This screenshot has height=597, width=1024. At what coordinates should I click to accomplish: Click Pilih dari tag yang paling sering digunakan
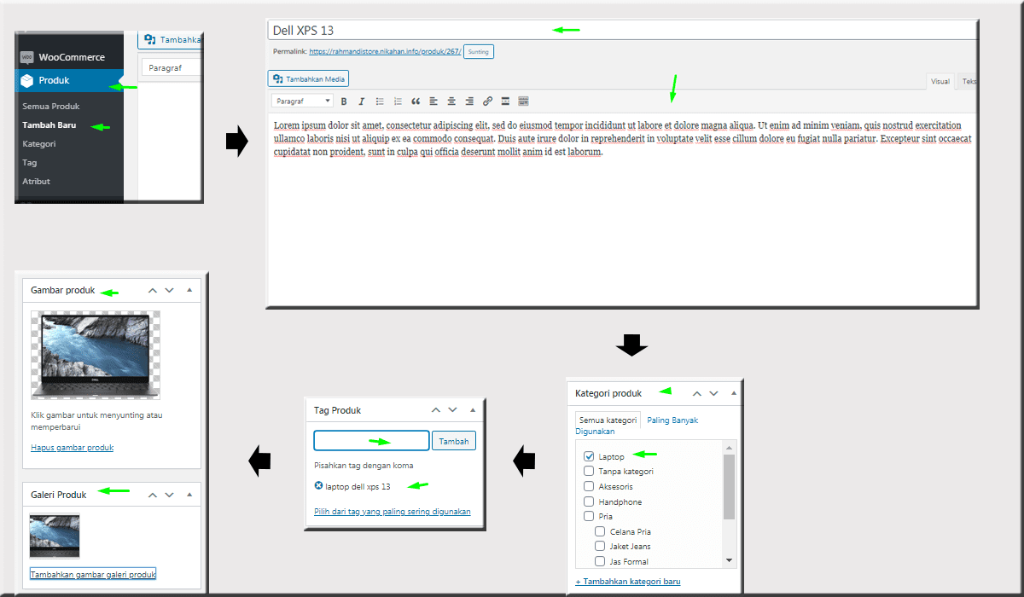pos(393,512)
